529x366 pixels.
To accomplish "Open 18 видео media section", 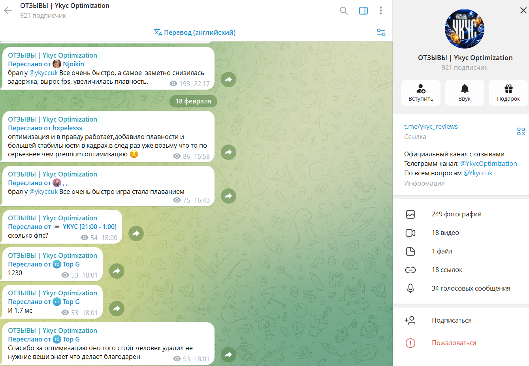I will pyautogui.click(x=461, y=233).
